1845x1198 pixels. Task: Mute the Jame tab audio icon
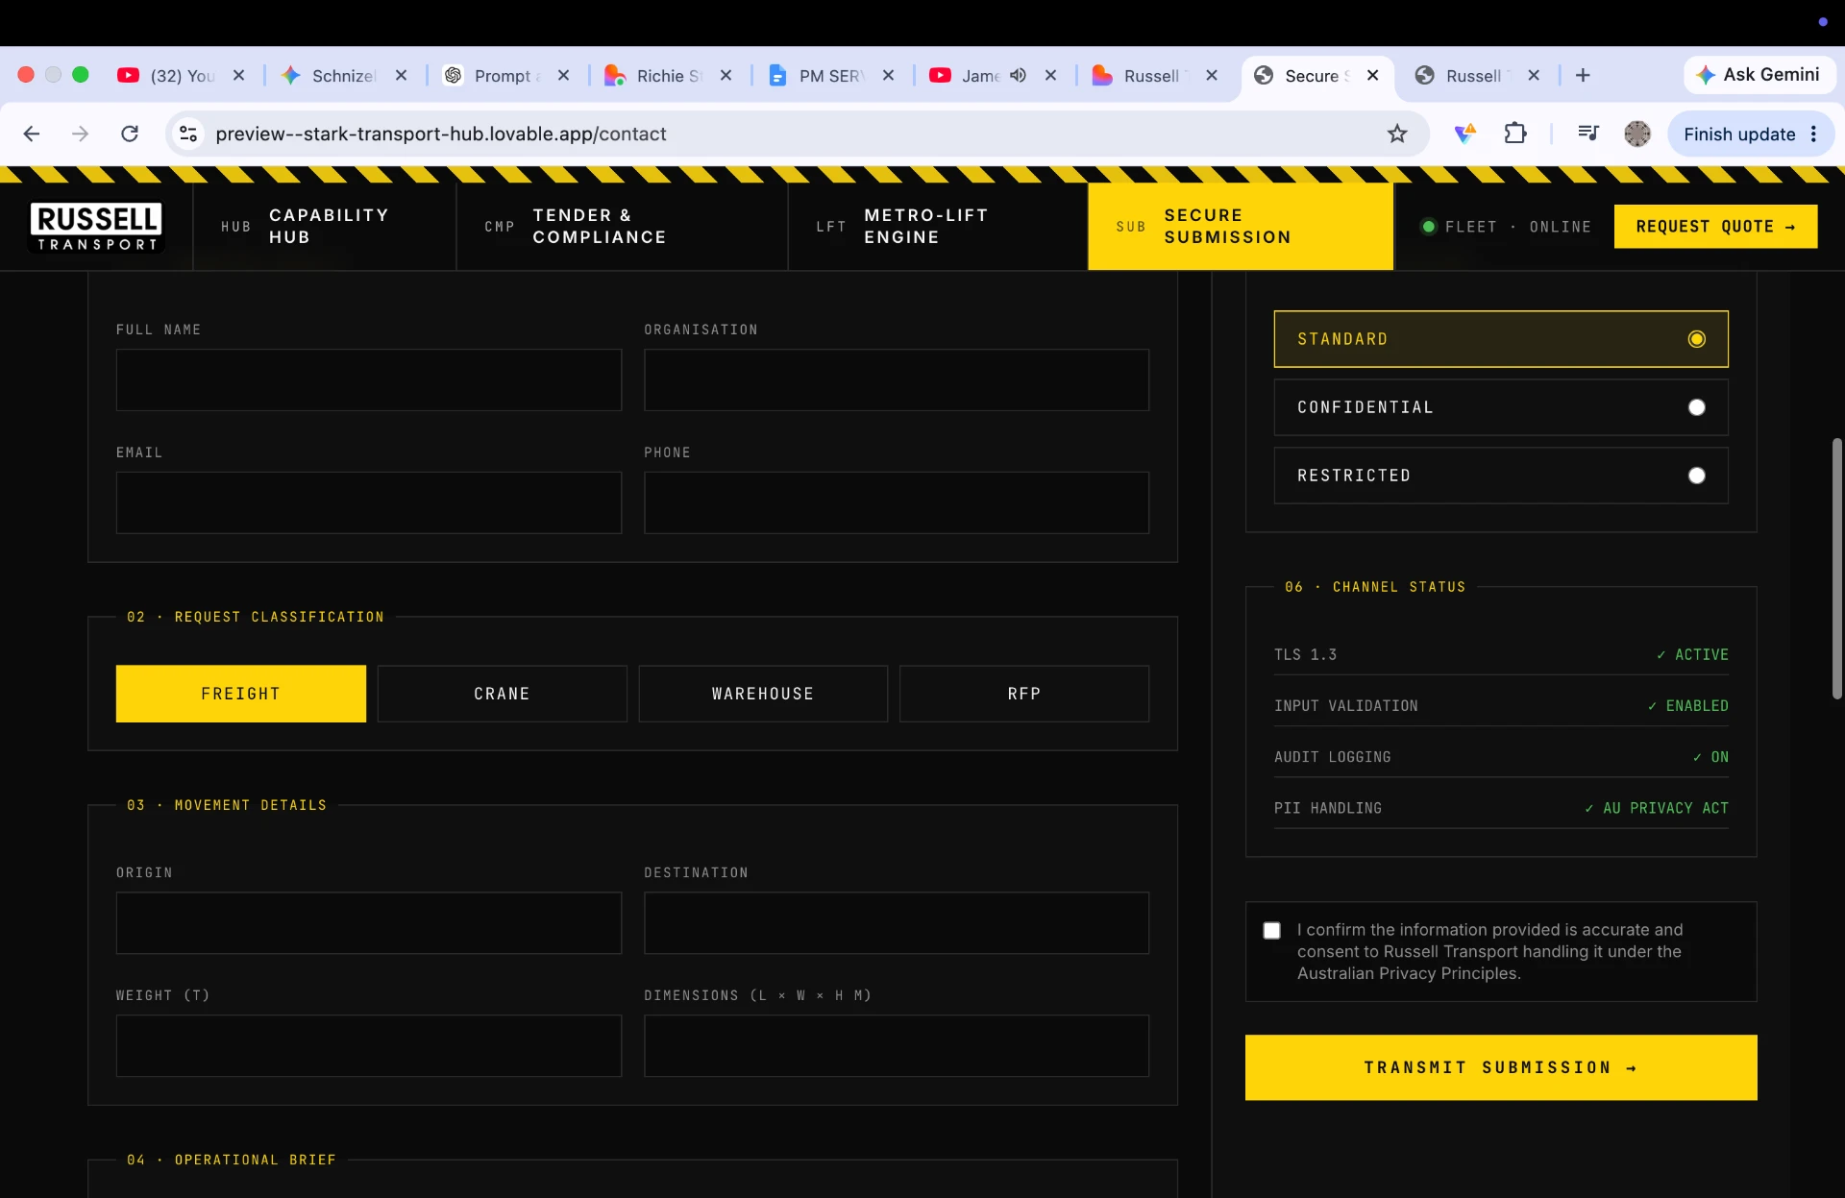point(1018,75)
